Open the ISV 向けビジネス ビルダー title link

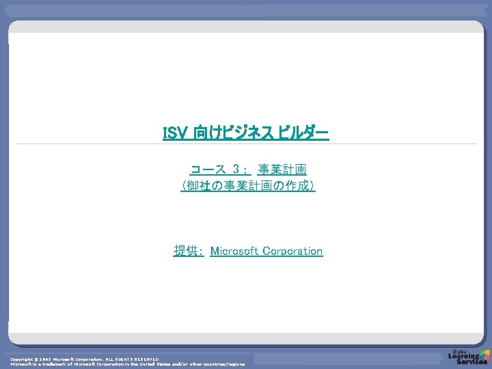click(246, 133)
